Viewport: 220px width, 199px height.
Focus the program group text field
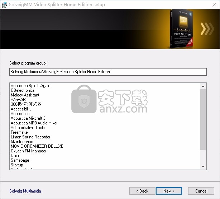coord(108,72)
